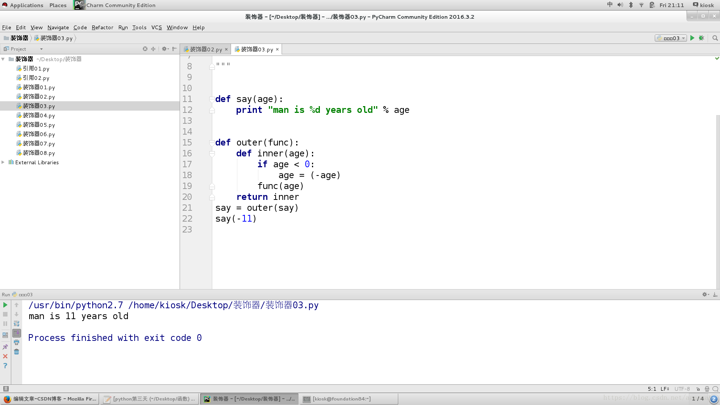Image resolution: width=720 pixels, height=405 pixels.
Task: Click the UTF-8 encoding status label
Action: [x=682, y=389]
